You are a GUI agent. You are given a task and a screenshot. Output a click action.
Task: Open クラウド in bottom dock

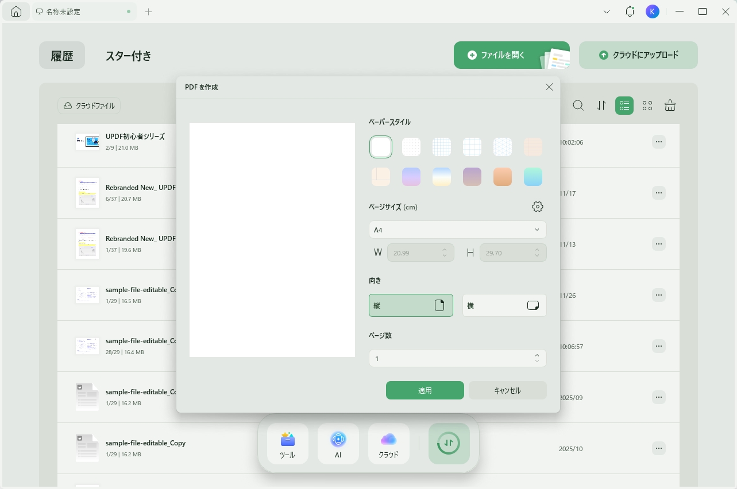(389, 444)
